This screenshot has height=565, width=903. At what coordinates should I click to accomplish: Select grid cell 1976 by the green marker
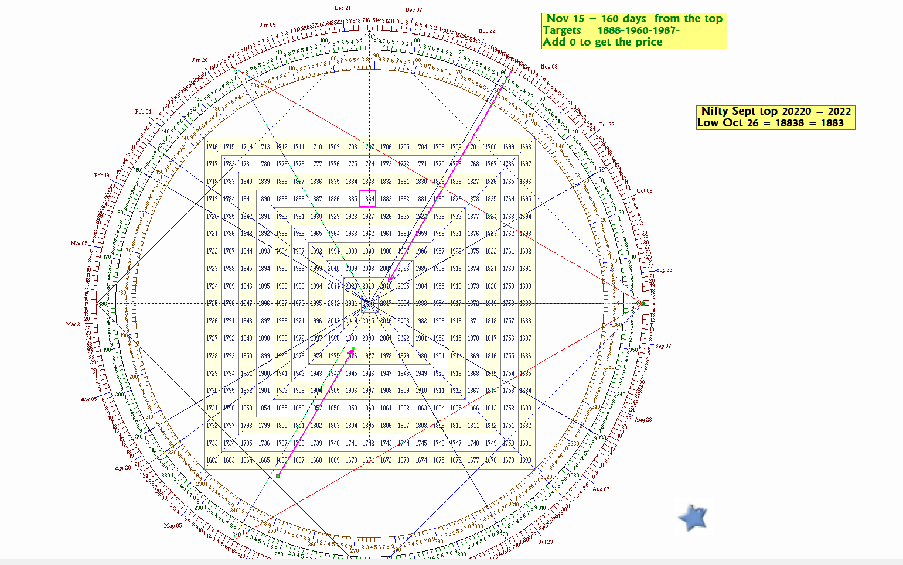click(351, 356)
